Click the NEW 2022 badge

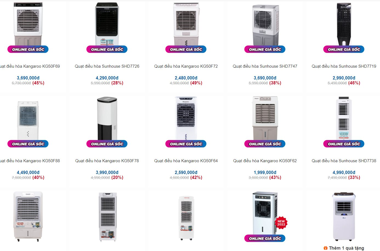(x=281, y=223)
